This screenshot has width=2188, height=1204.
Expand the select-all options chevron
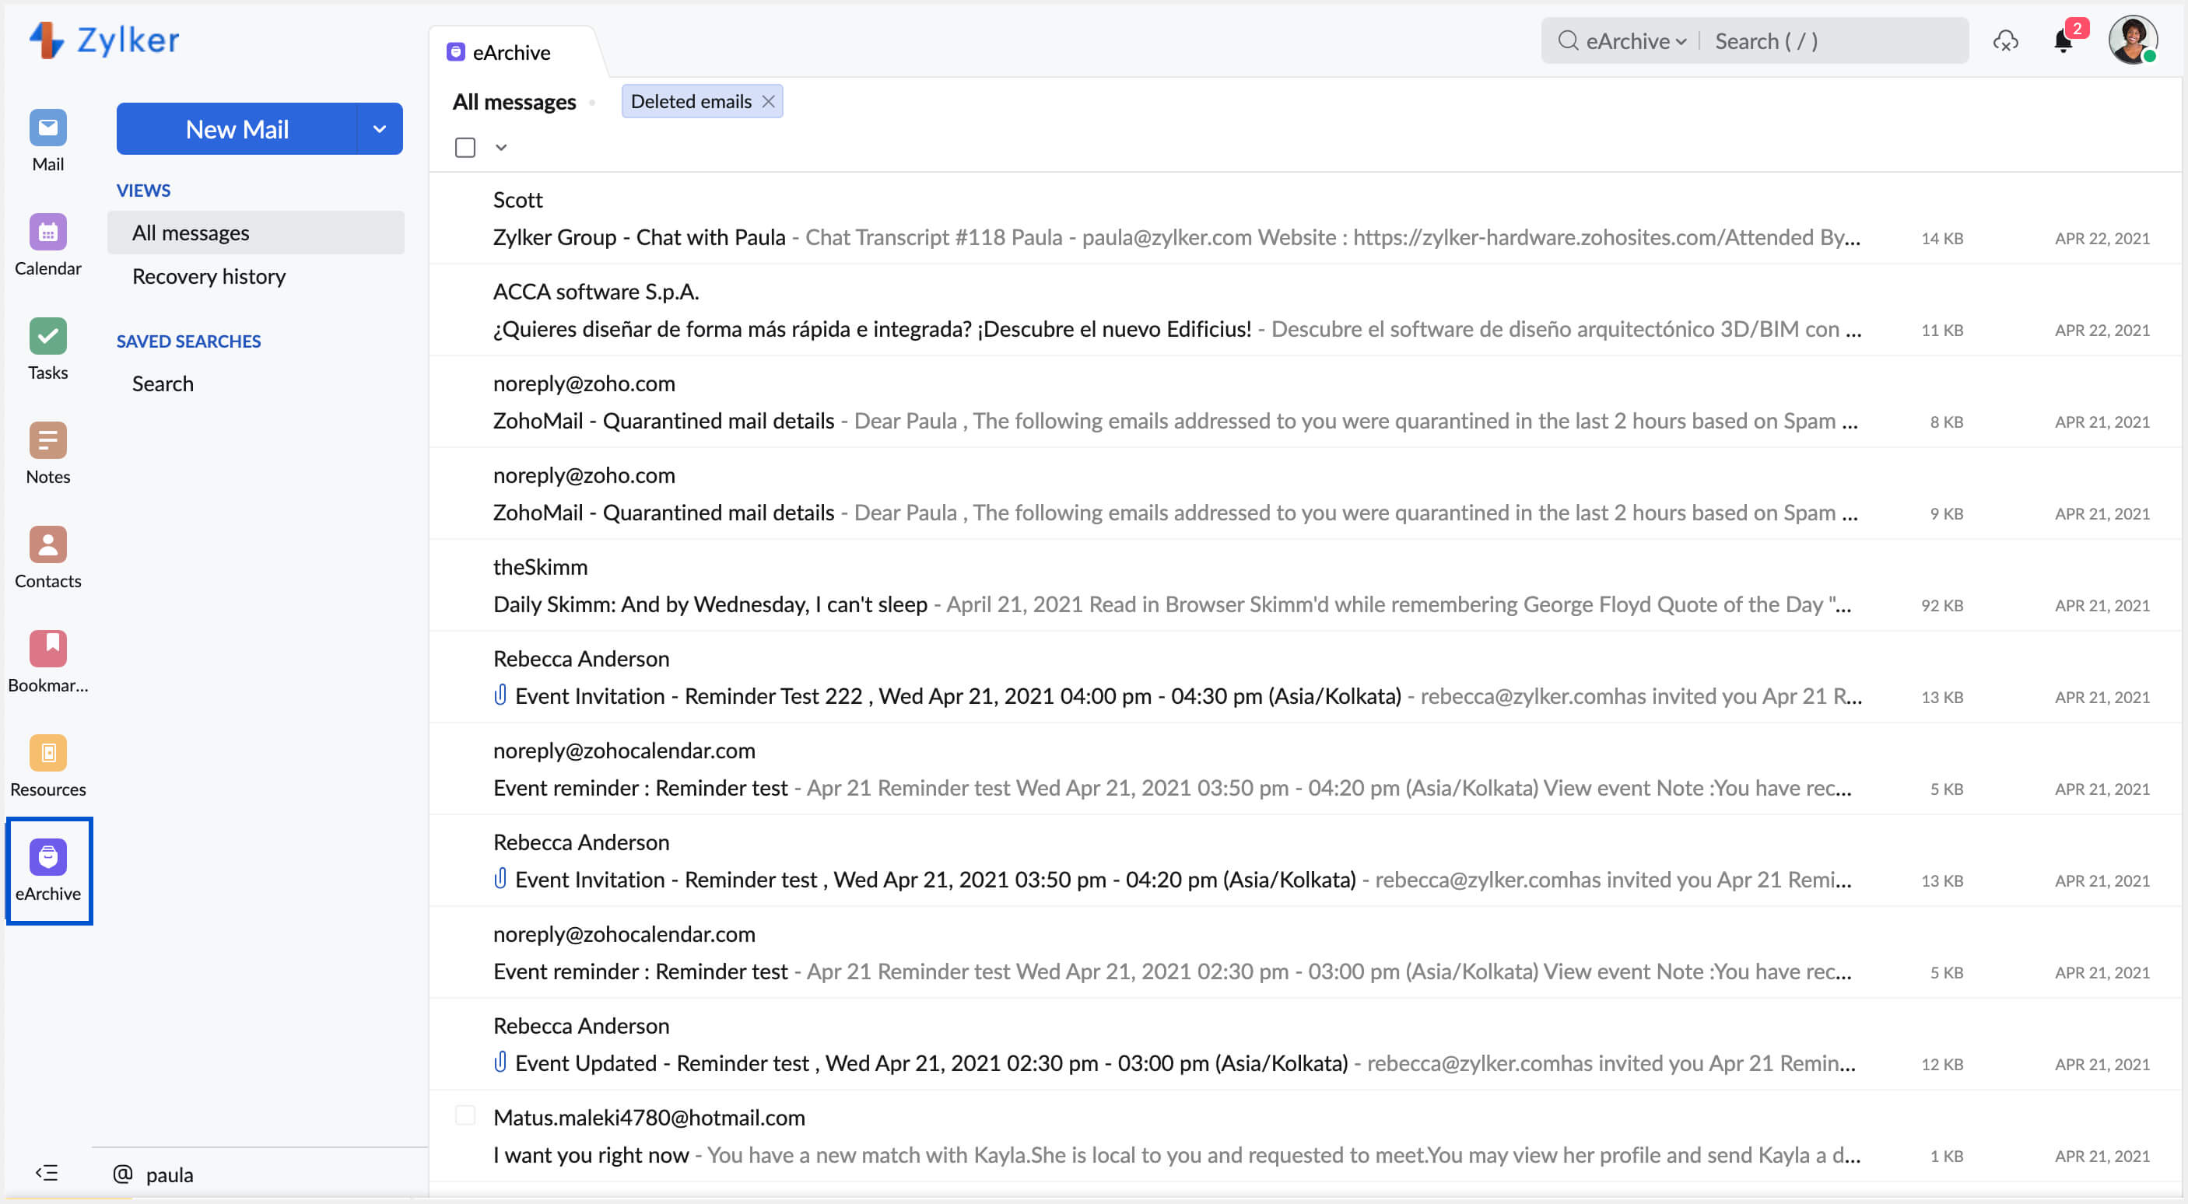tap(501, 148)
